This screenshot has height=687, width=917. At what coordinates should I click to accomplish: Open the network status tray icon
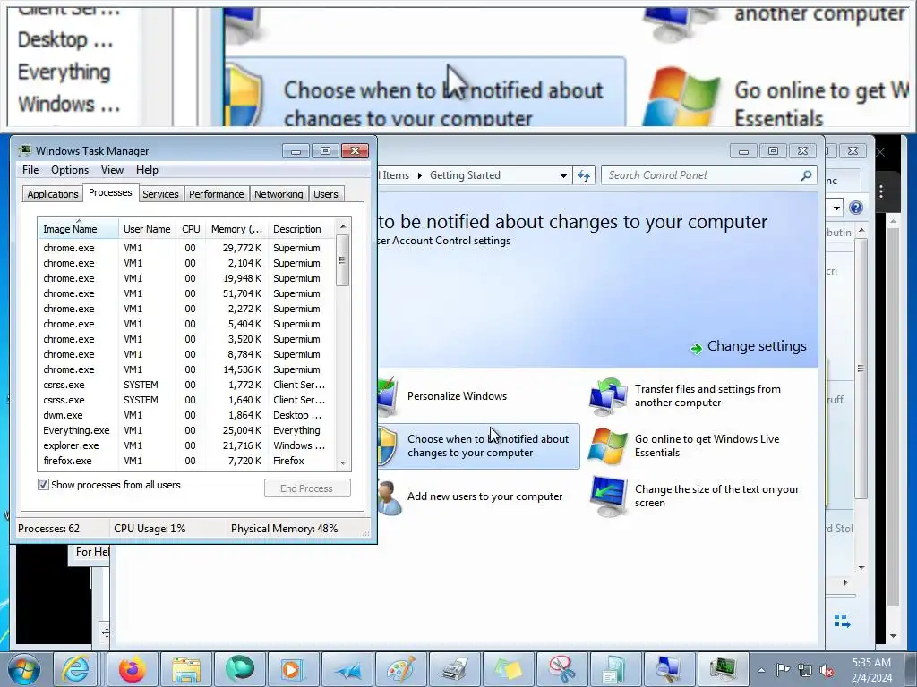(x=805, y=670)
